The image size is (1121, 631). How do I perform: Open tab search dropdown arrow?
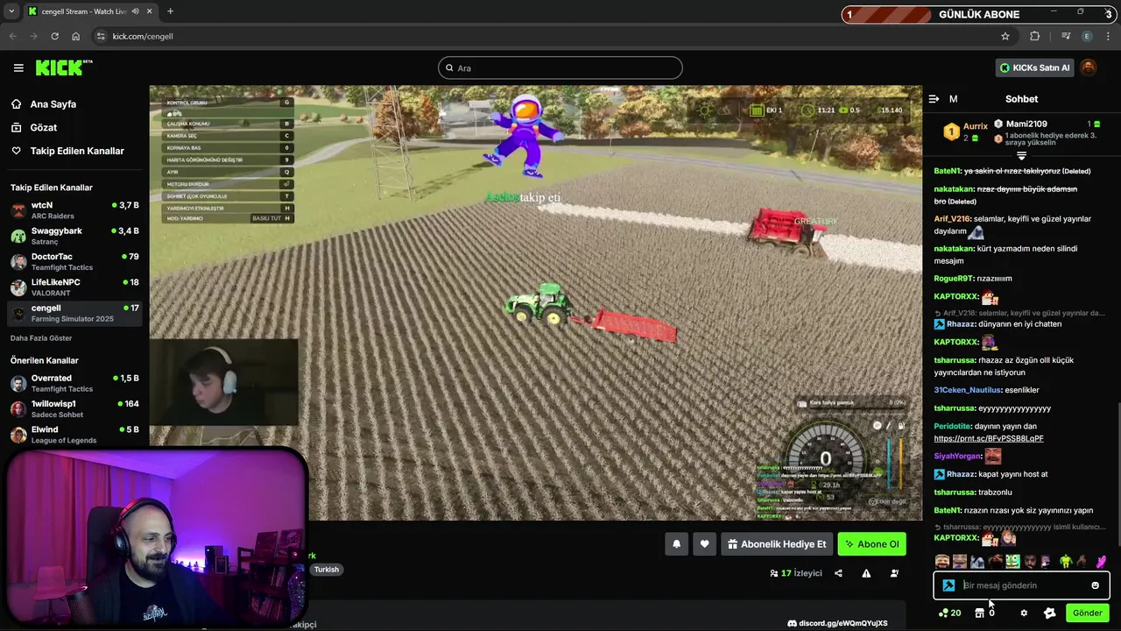click(x=11, y=11)
